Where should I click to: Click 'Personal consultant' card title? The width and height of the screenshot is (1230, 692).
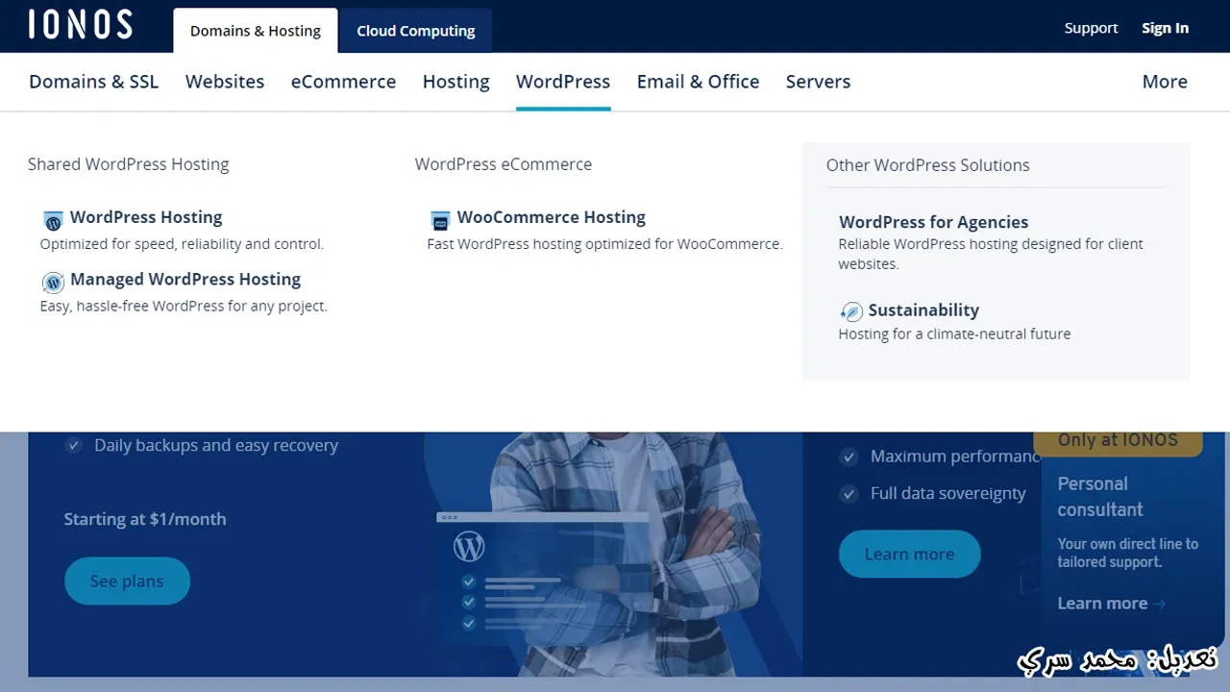click(1100, 497)
